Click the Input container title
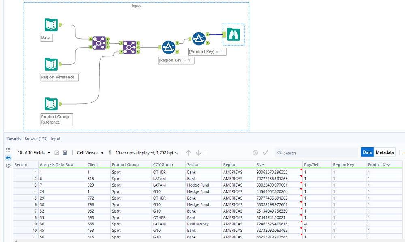The height and width of the screenshot is (242, 405). pyautogui.click(x=136, y=6)
